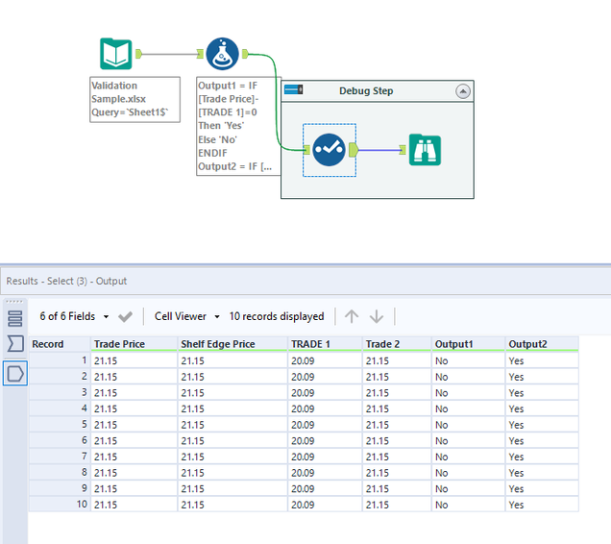
Task: Open the Cell Viewer dropdown
Action: click(187, 316)
